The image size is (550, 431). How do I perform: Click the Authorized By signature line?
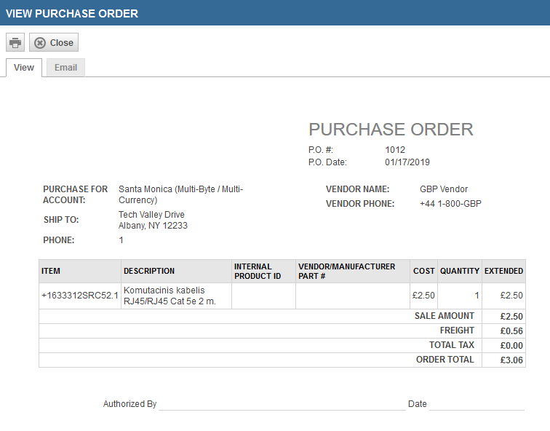282,404
